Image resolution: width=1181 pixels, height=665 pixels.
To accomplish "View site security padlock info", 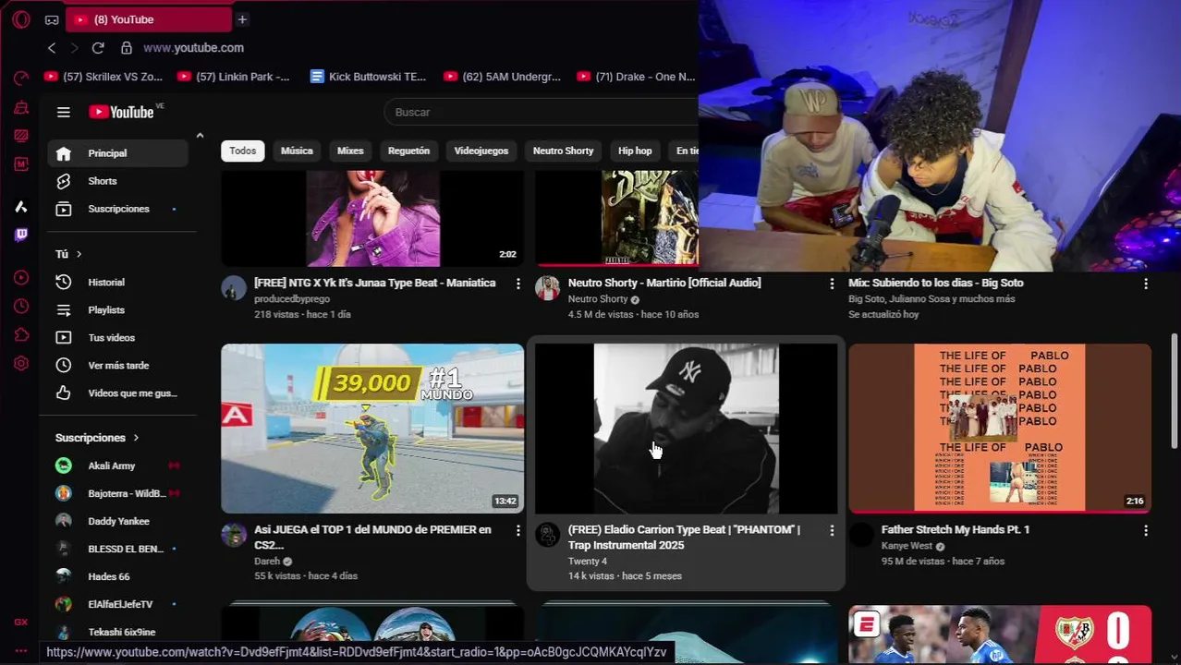I will click(x=126, y=48).
